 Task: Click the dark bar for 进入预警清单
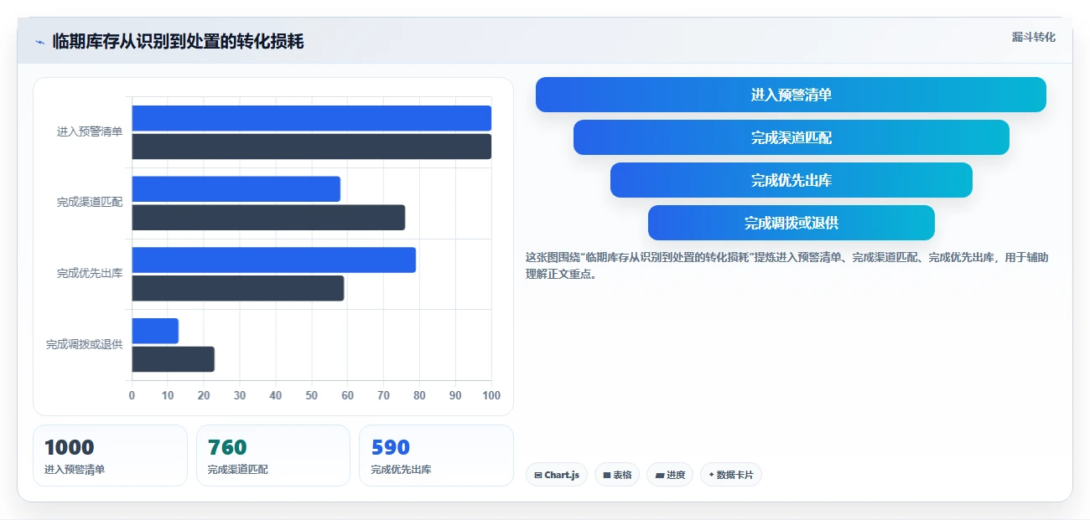coord(311,147)
